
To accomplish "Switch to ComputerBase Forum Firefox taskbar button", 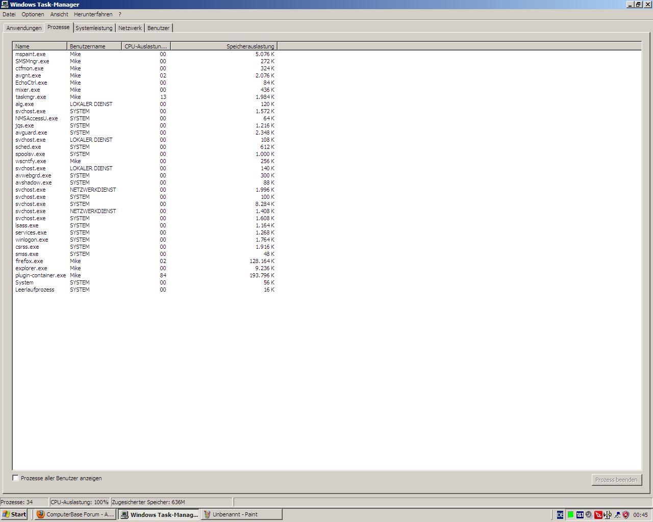I will point(76,514).
